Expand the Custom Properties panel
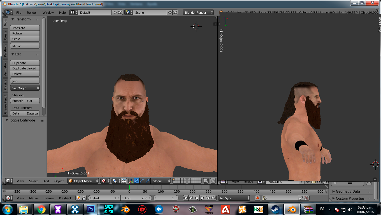The width and height of the screenshot is (381, 215). [x=334, y=198]
